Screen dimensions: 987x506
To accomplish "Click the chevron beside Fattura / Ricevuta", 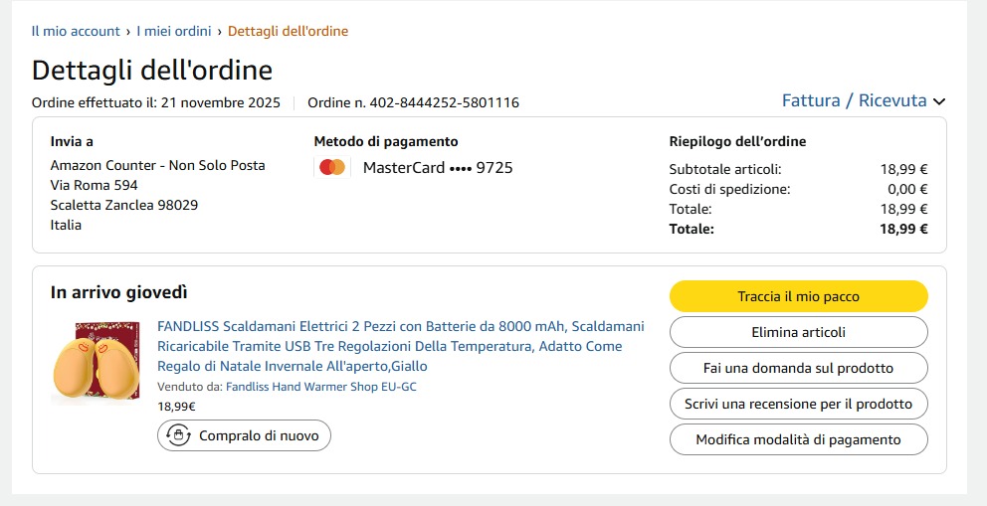I will click(x=939, y=101).
